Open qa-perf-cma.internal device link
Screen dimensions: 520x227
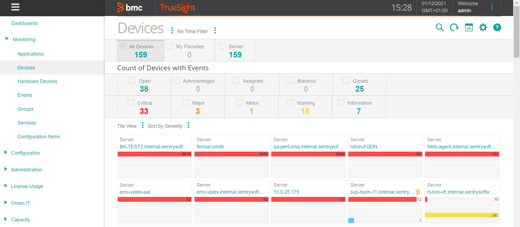pos(308,147)
